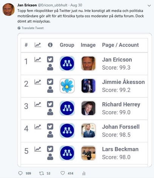The height and width of the screenshot is (178, 154).
Task: Click the Aug 30 tweet timestamp
Action: tap(76, 5)
